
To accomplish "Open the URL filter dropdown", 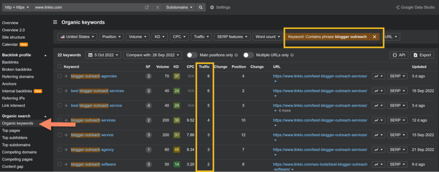I will coord(391,36).
